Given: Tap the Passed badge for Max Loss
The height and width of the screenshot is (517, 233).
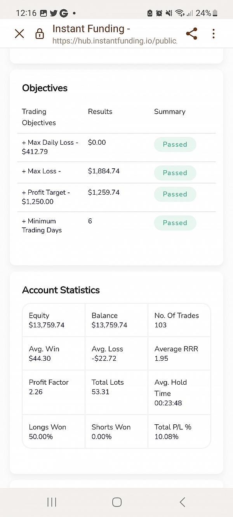Looking at the screenshot, I should click(x=175, y=173).
